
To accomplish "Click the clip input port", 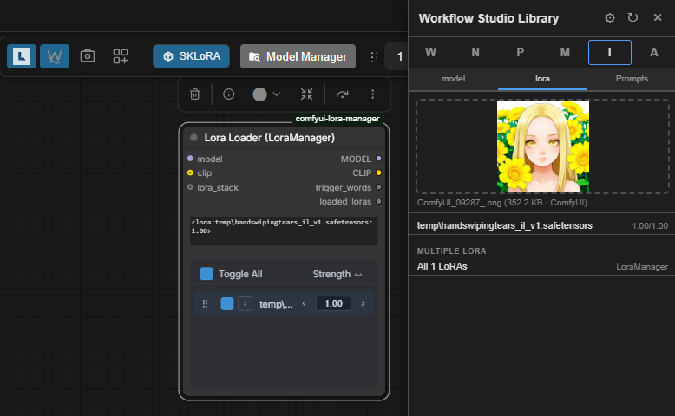I will tap(190, 172).
